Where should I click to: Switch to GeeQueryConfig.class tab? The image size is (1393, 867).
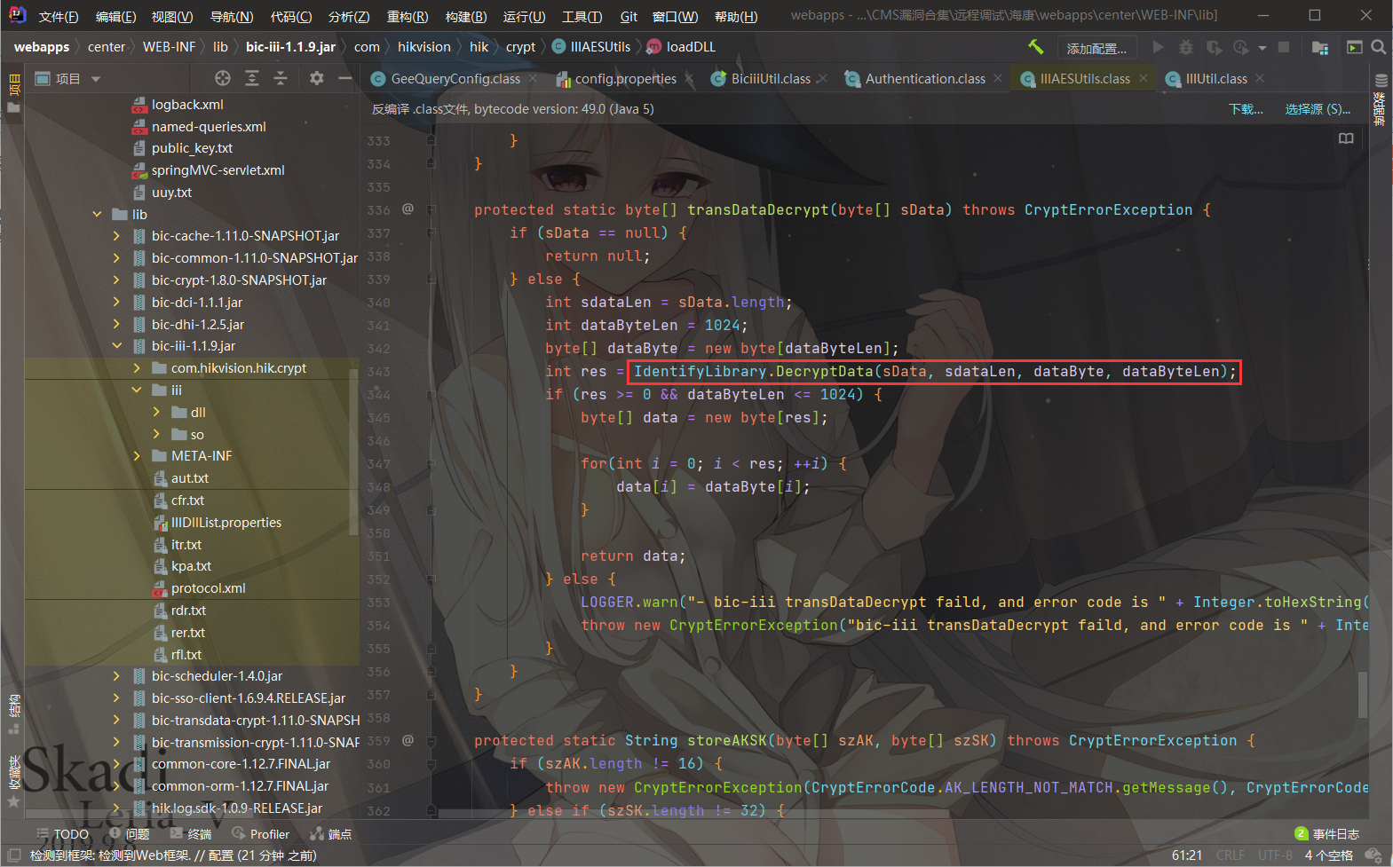coord(455,79)
